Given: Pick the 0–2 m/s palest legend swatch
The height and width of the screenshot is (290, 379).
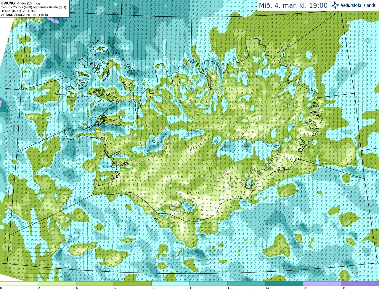Looking at the screenshot, I should tap(19, 284).
